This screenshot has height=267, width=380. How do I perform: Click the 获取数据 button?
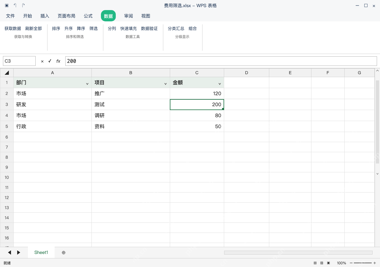point(13,28)
